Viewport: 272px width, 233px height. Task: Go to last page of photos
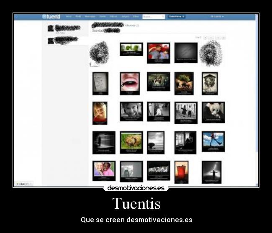click(x=224, y=38)
